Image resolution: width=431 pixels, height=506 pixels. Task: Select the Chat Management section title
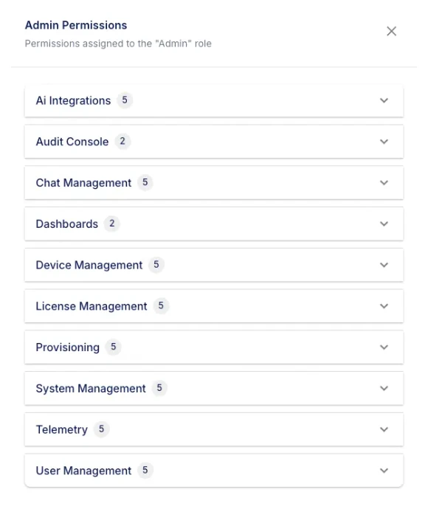(x=83, y=183)
